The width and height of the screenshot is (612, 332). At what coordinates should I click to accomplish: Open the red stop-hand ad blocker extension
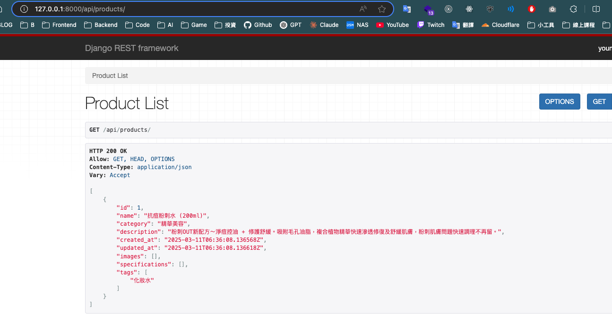point(532,9)
